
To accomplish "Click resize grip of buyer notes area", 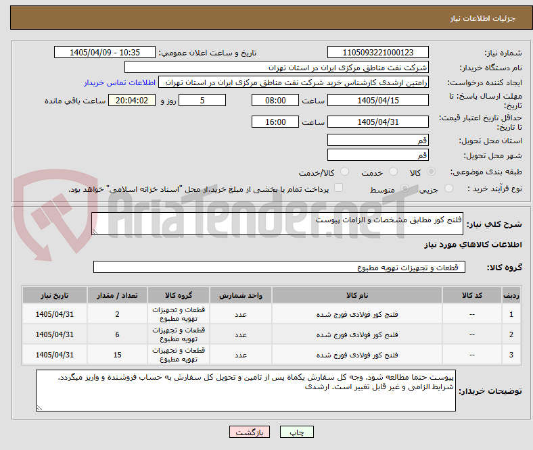I will click(x=39, y=407).
